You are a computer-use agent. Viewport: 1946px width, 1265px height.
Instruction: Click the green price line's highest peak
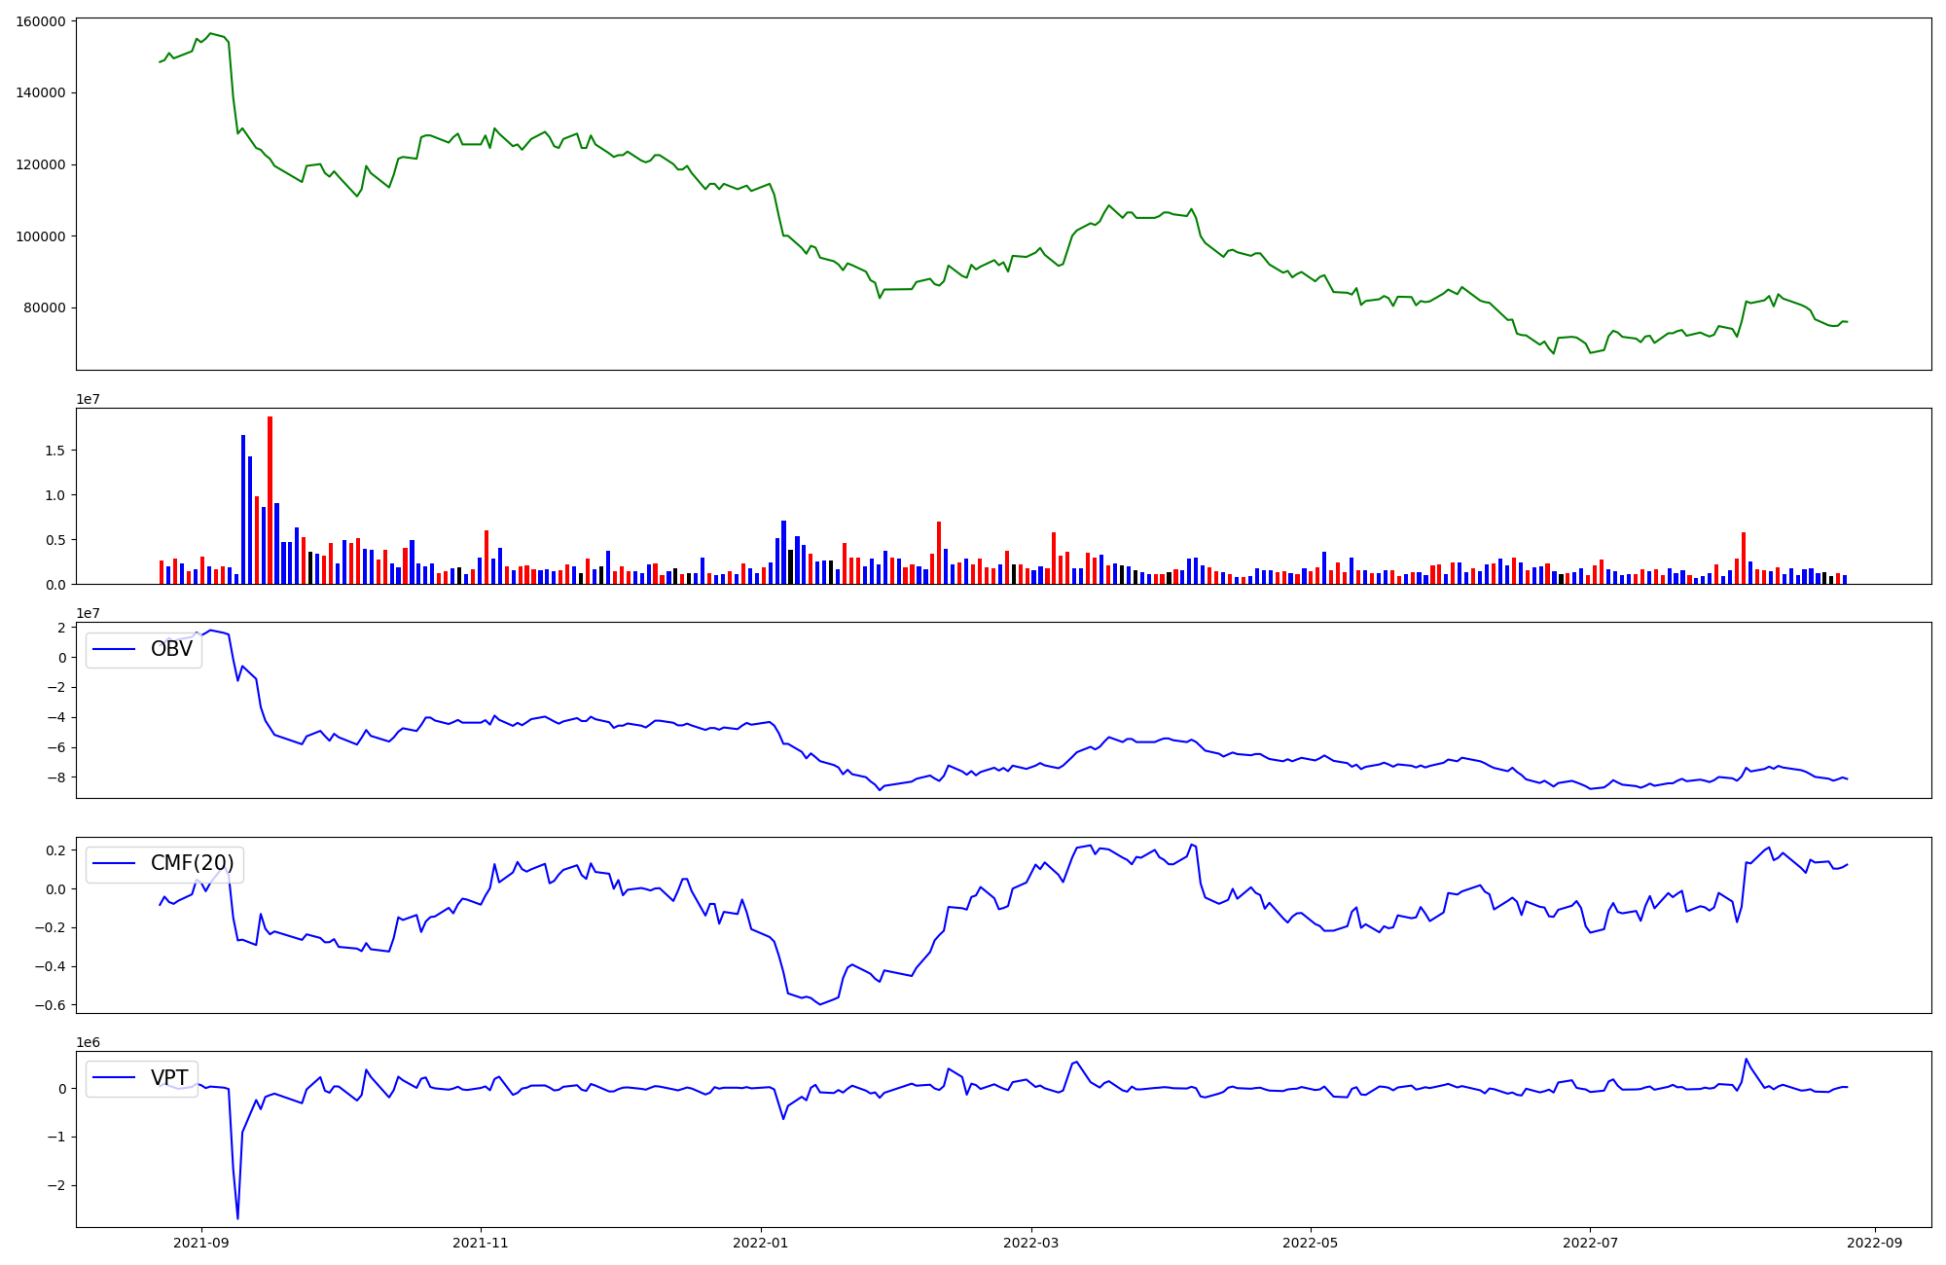[210, 33]
